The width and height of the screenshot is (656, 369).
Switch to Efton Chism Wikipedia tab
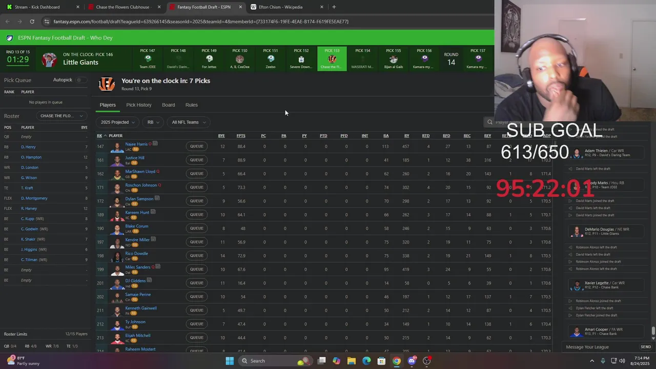288,7
